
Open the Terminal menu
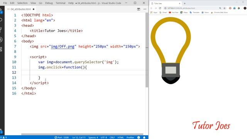coord(61,3)
